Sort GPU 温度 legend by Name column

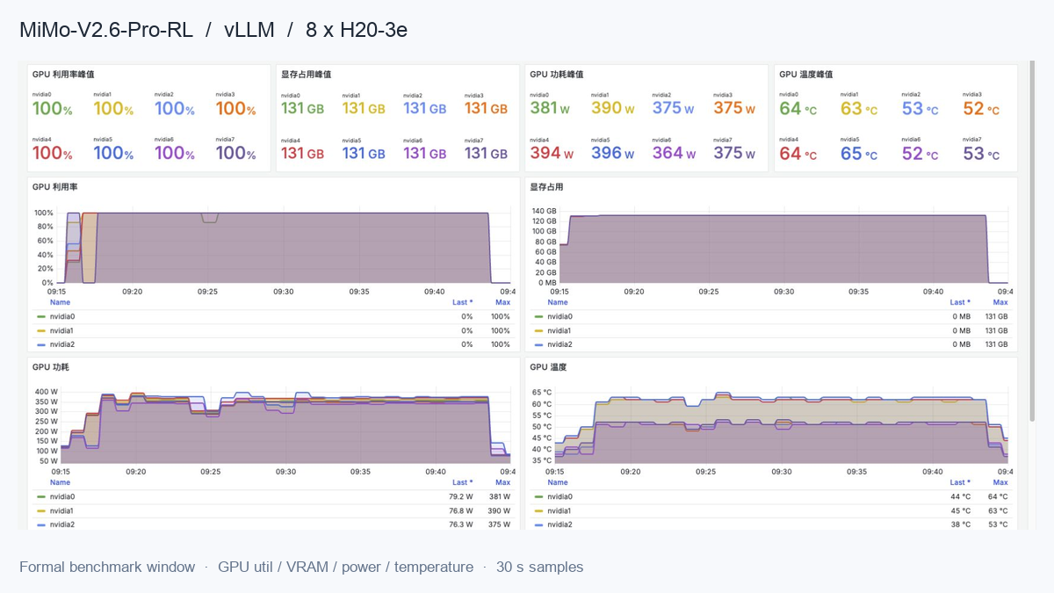click(558, 482)
